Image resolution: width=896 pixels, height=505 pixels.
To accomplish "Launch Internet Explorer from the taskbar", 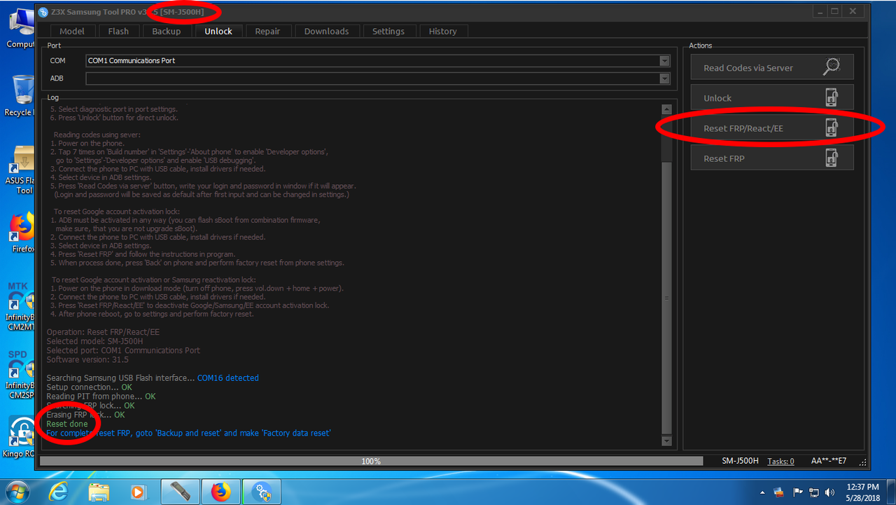I will tap(59, 492).
